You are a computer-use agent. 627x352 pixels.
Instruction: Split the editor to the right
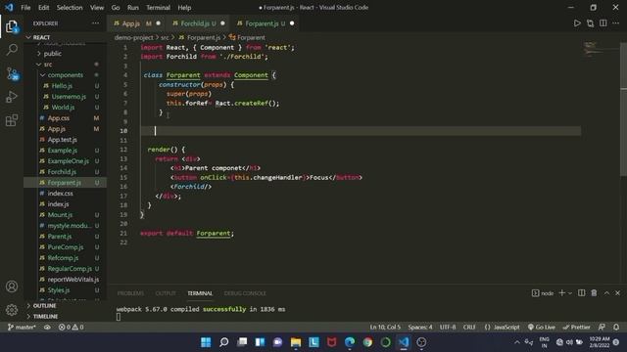[x=603, y=23]
